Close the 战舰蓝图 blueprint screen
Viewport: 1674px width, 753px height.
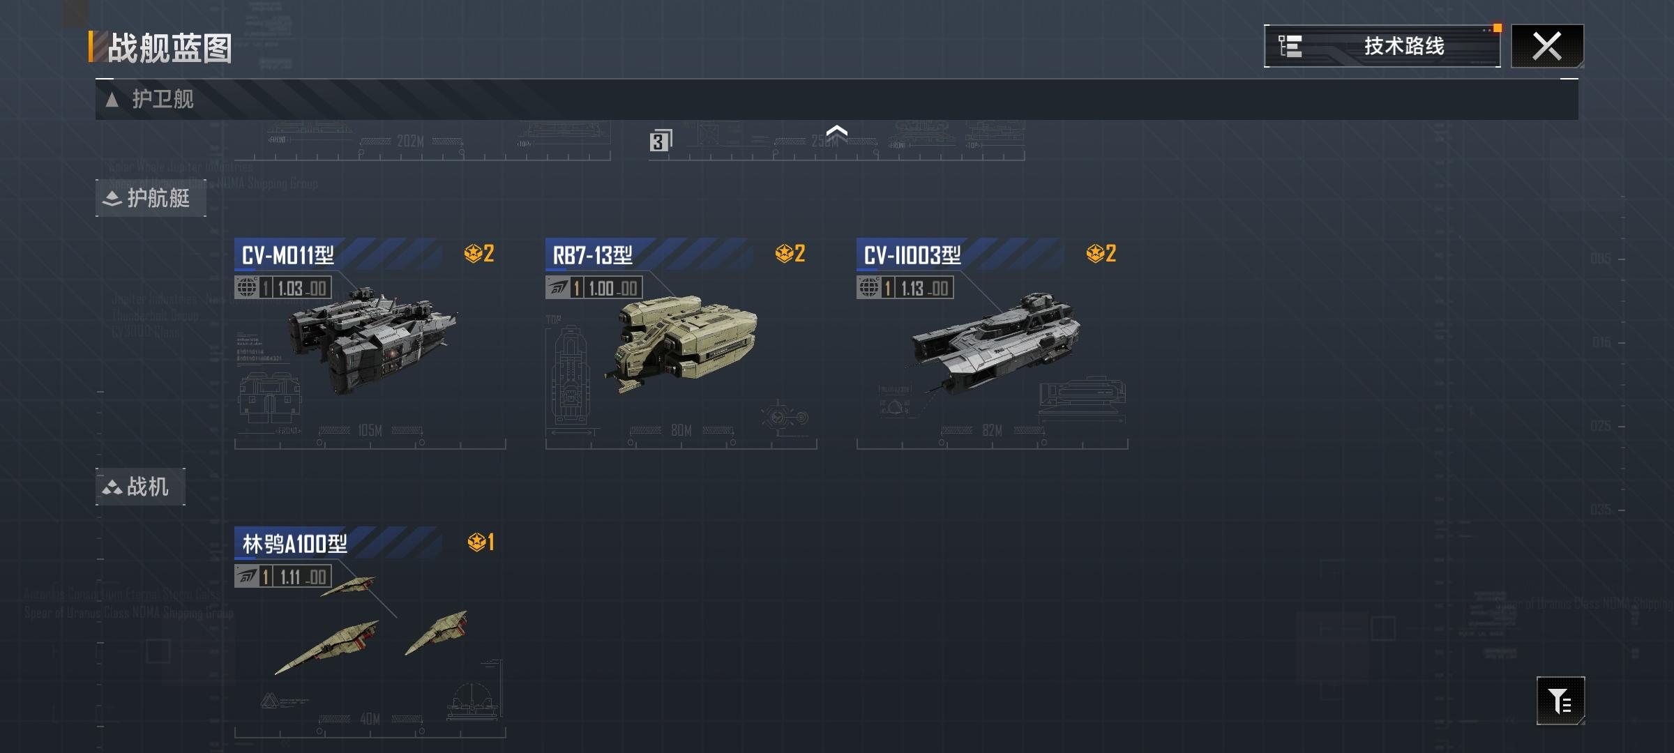tap(1547, 46)
